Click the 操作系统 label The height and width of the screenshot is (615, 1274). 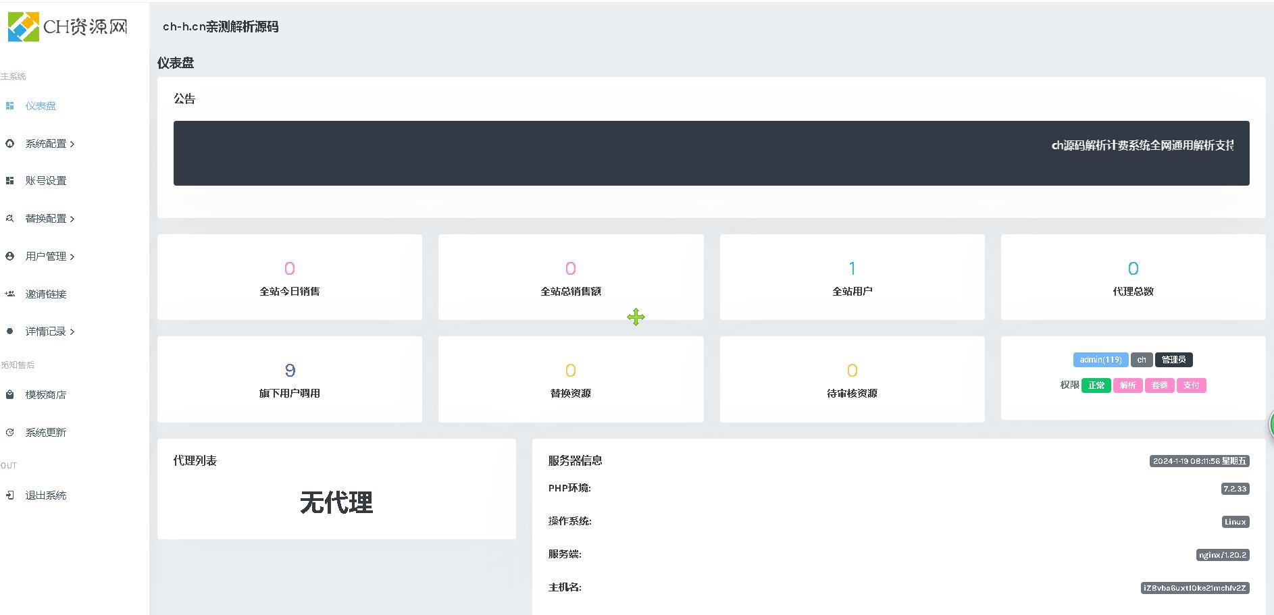point(569,521)
